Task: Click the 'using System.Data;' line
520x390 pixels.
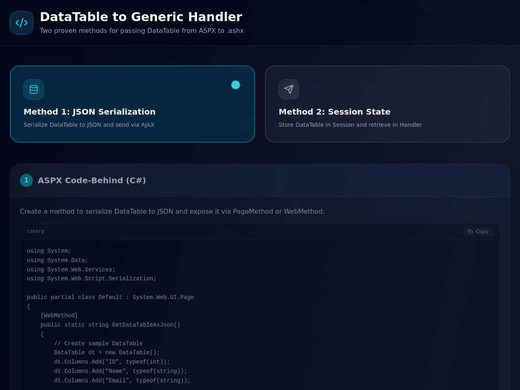Action: tap(57, 260)
